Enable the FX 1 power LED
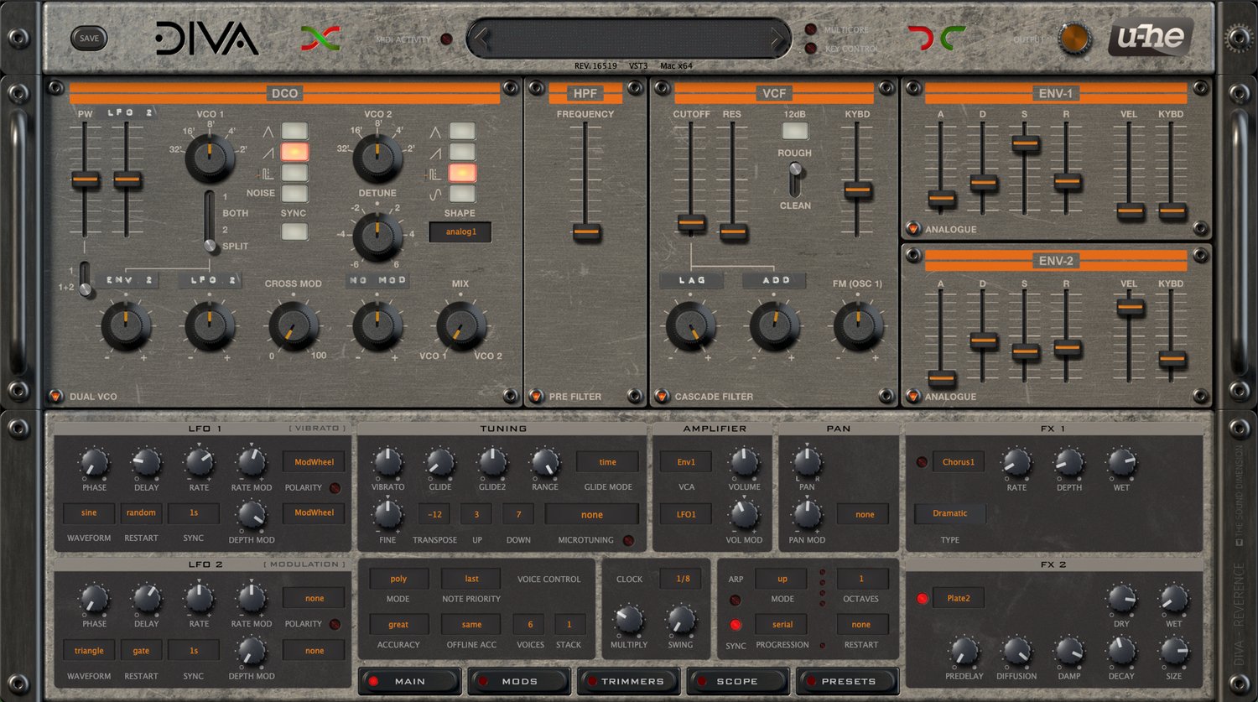 pyautogui.click(x=922, y=462)
